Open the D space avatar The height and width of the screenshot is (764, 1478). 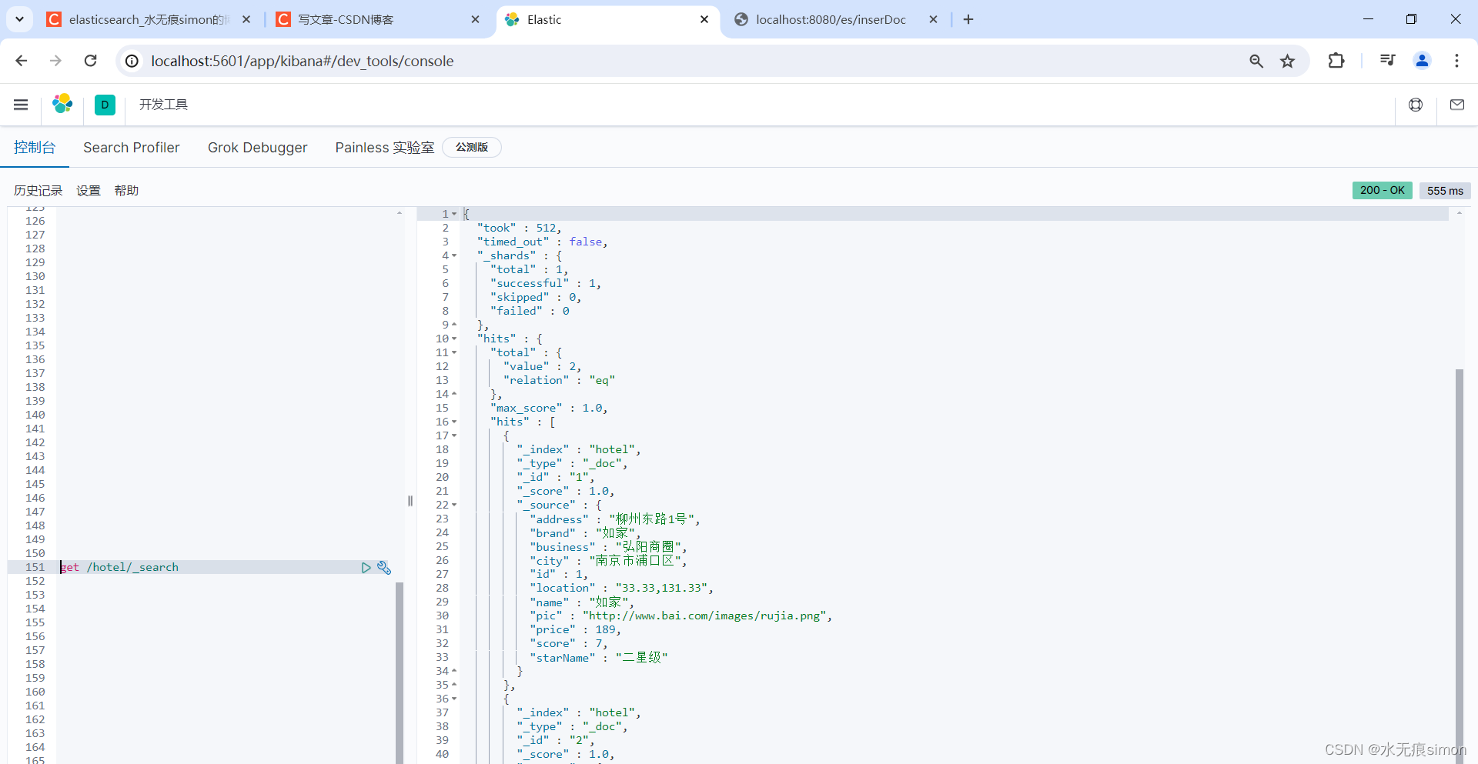click(x=105, y=105)
